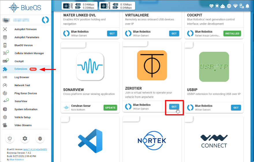The height and width of the screenshot is (162, 254).
Task: Open the WiFi manager icon
Action: pyautogui.click(x=235, y=6)
